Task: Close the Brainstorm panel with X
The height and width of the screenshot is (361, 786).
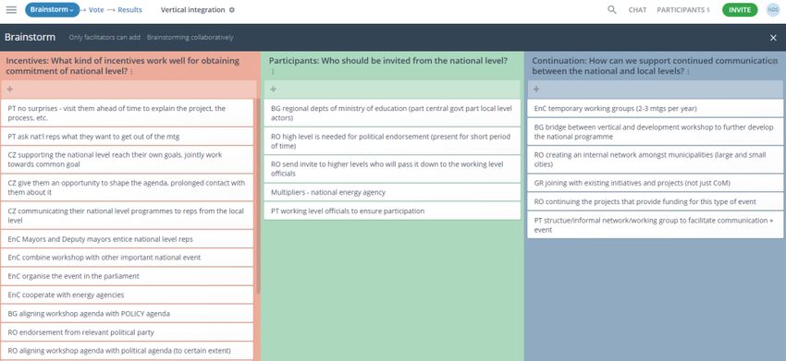Action: click(x=773, y=38)
